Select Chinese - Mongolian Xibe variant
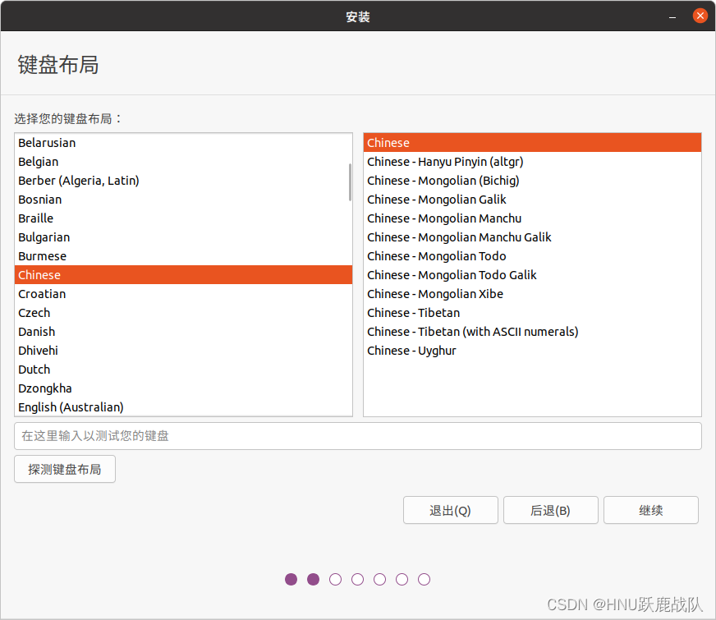 [x=434, y=293]
